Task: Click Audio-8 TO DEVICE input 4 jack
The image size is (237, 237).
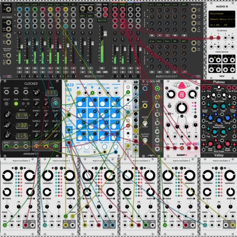Action: [232, 38]
